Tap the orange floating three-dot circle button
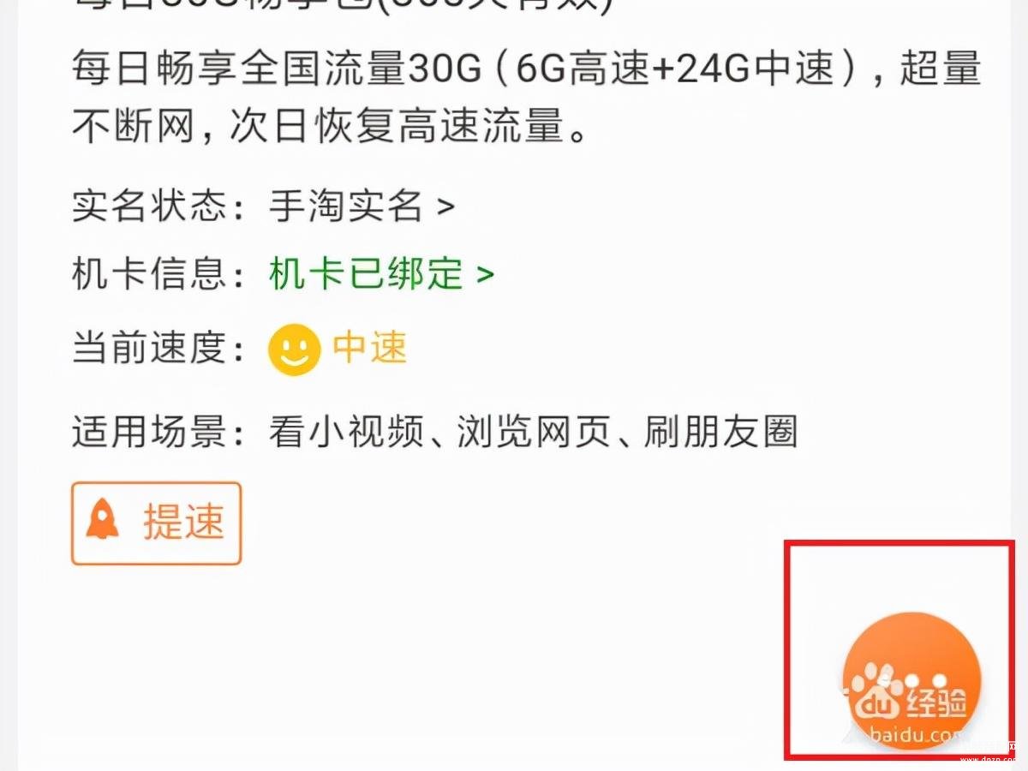The height and width of the screenshot is (771, 1028). pos(911,680)
